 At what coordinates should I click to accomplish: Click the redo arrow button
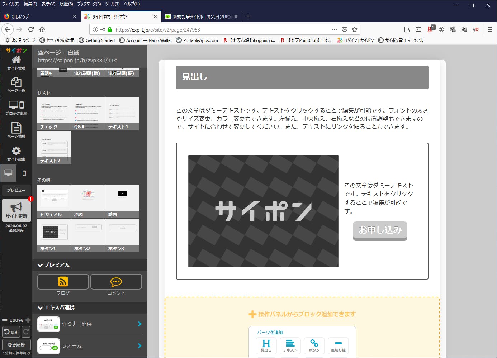(x=26, y=332)
